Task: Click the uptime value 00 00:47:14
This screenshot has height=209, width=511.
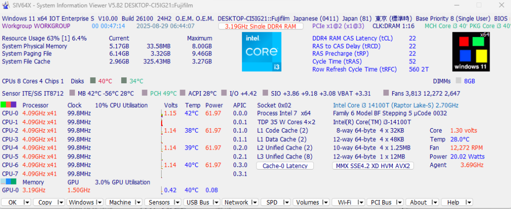Action: click(x=108, y=26)
